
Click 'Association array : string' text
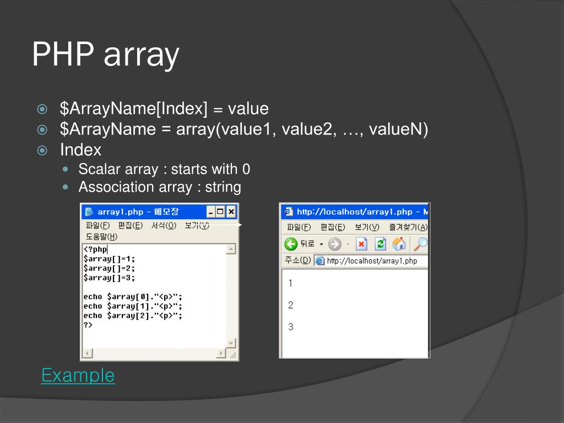(x=160, y=187)
